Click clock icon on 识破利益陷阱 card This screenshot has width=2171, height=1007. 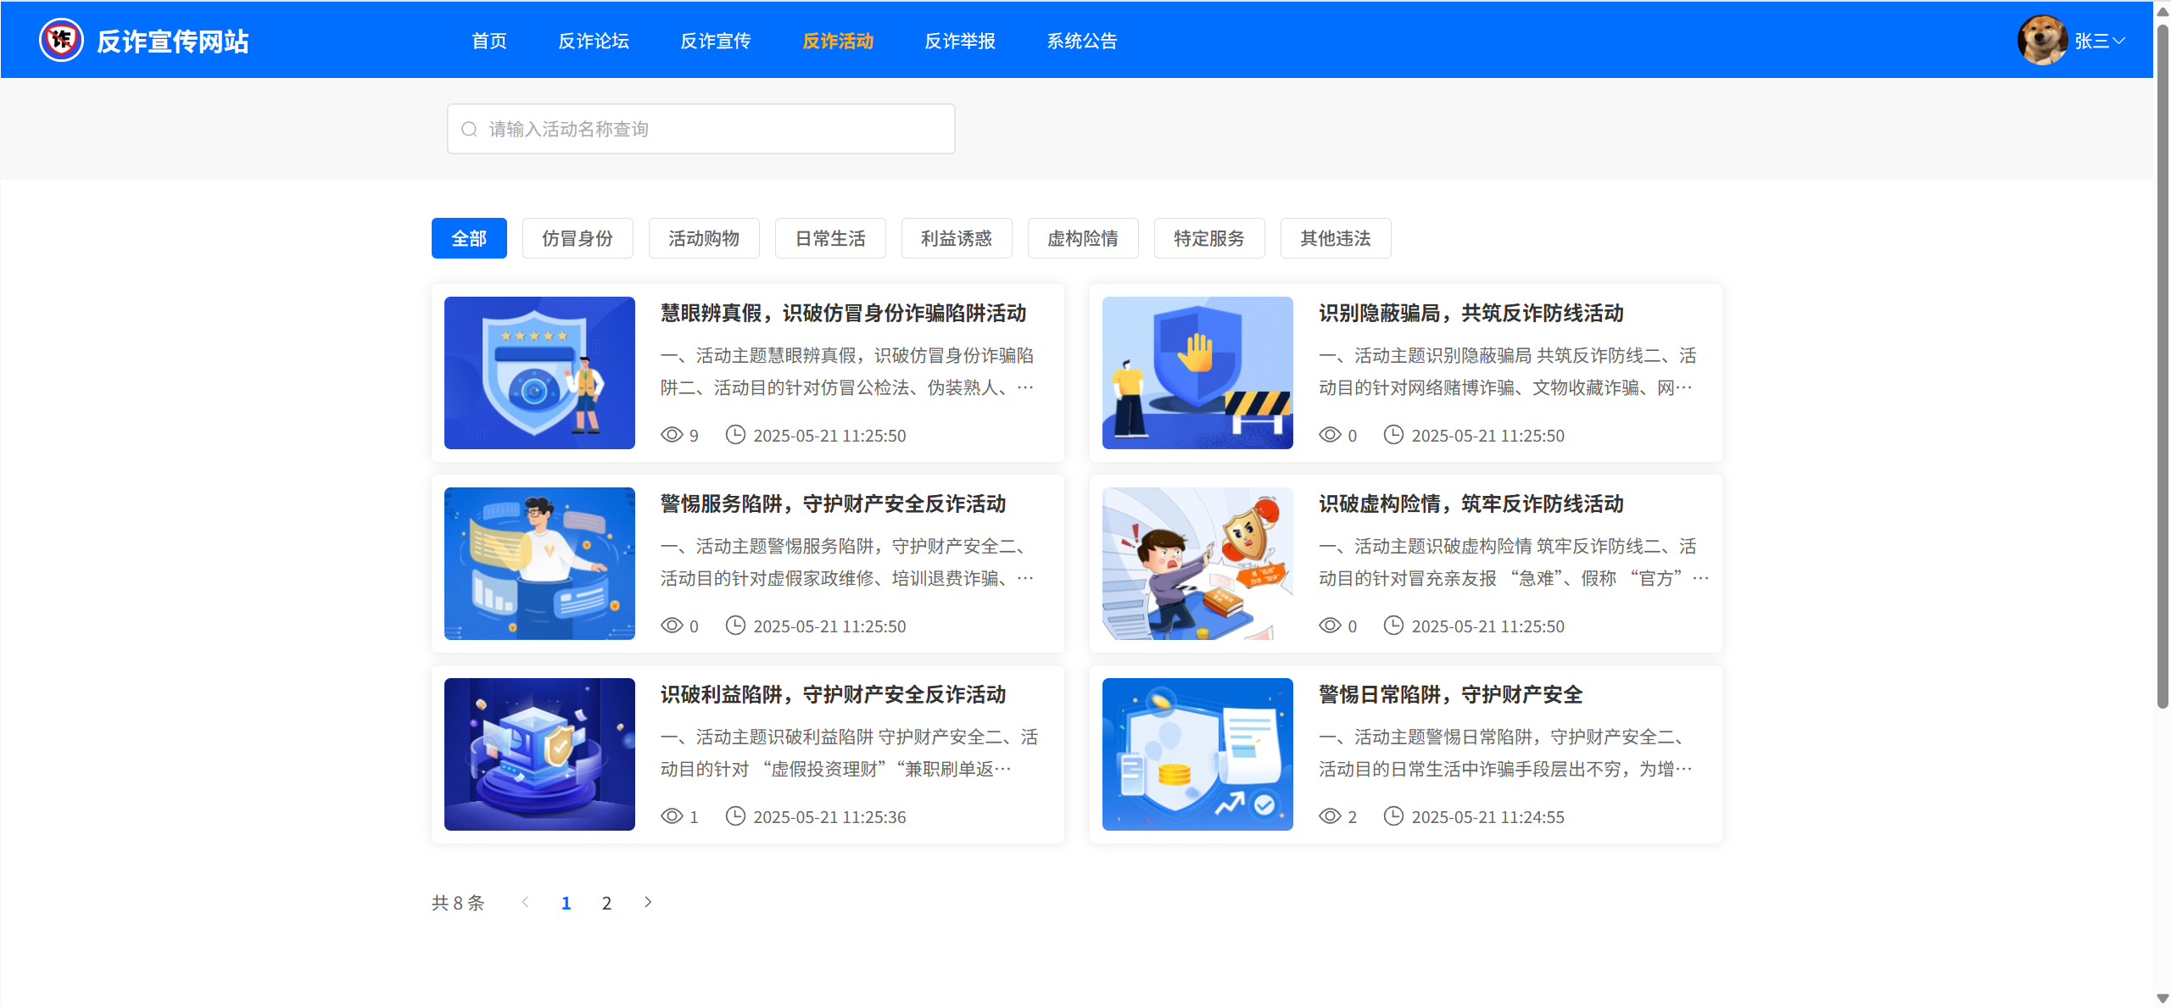pos(735,816)
